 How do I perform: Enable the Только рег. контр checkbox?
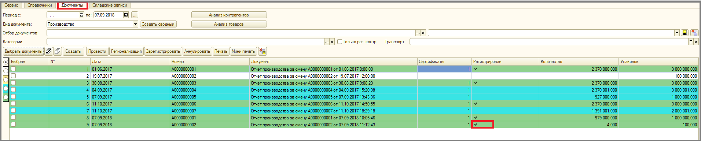click(x=340, y=42)
